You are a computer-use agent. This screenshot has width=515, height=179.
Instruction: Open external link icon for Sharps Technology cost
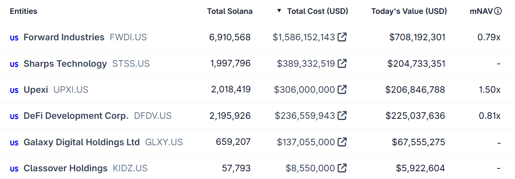click(342, 63)
